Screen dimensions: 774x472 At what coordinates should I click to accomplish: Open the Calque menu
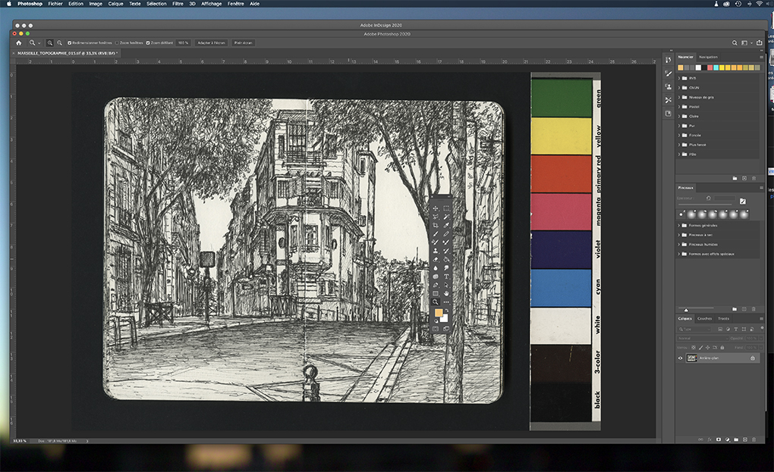click(115, 4)
